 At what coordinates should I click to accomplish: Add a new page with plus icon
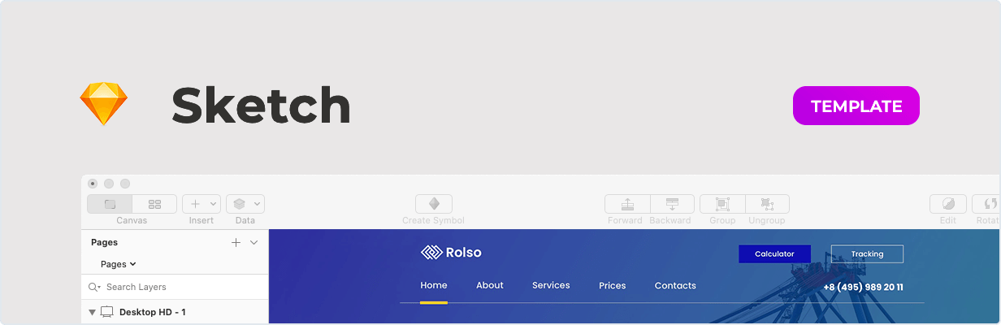[x=236, y=242]
